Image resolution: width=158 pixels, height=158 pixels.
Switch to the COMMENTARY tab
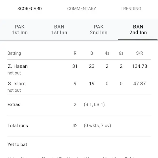[x=82, y=9]
